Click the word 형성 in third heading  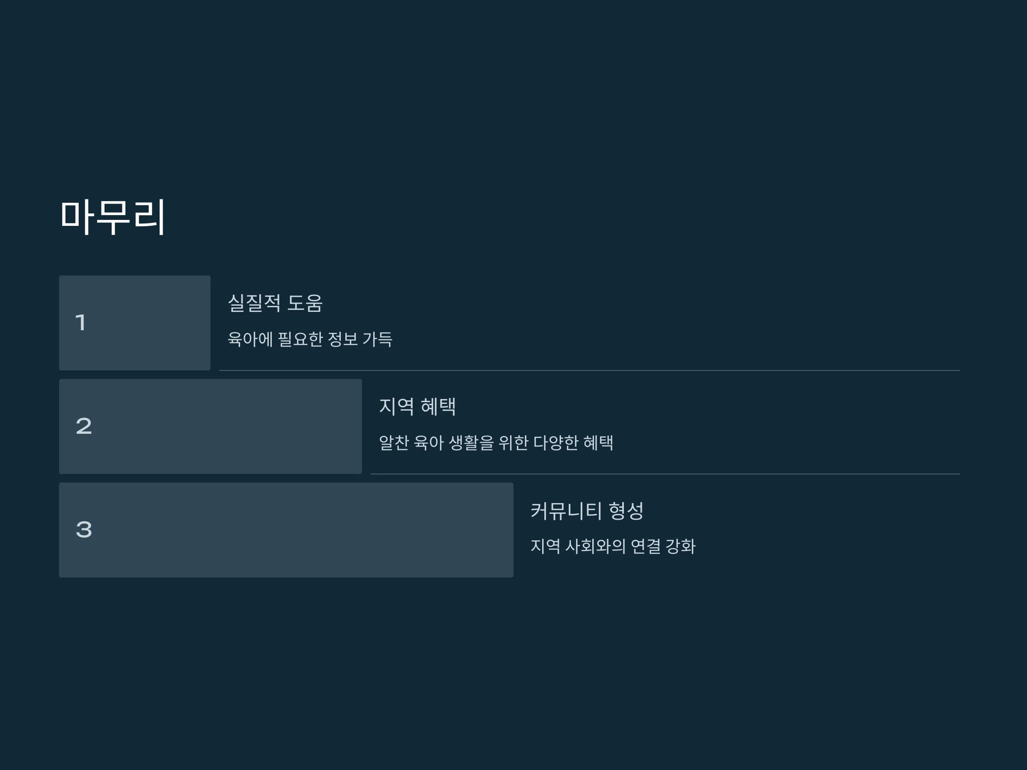(626, 510)
